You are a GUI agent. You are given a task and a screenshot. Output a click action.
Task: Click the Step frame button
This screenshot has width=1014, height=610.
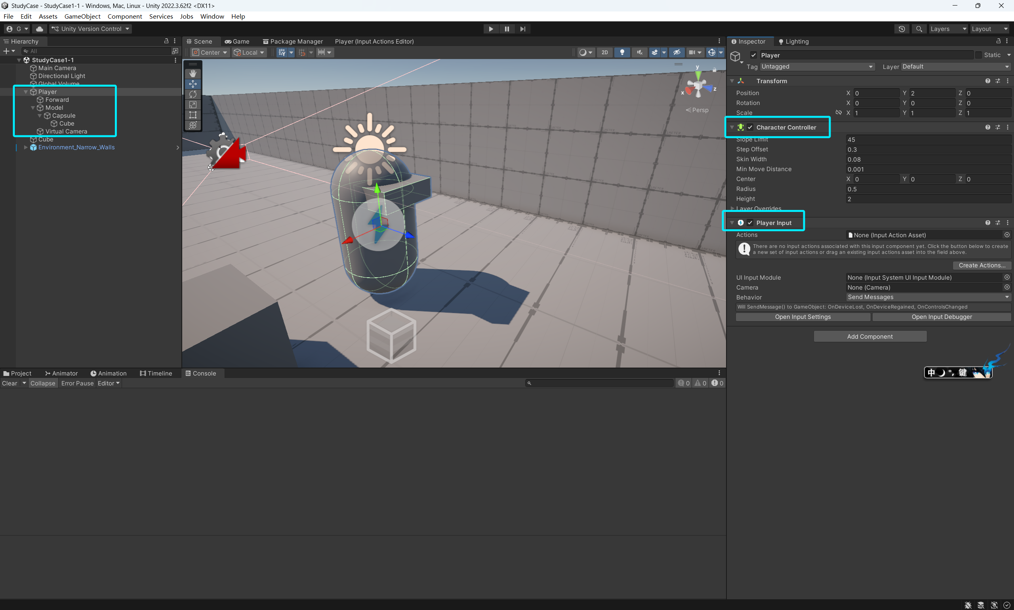pos(522,29)
